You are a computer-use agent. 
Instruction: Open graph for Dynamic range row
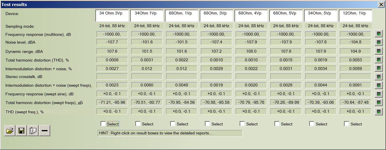(378, 51)
